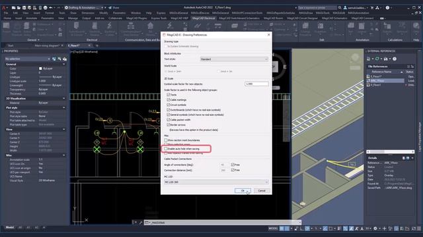Click the Open file quick-access icon
The image size is (423, 237).
(19, 8)
